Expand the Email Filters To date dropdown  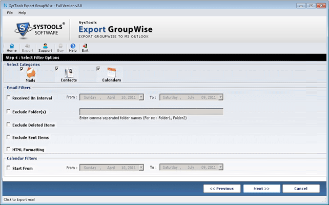[220, 97]
